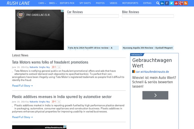The height and width of the screenshot is (129, 194).
Task: Click the ad icon on bottom banner
Action: coord(65,126)
